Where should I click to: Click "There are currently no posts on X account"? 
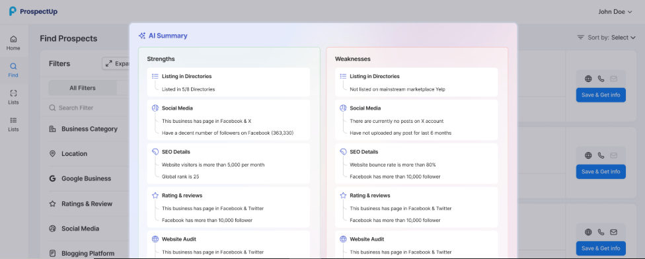point(397,122)
